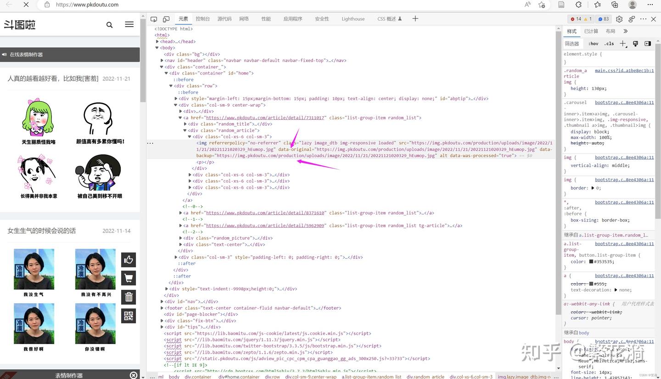Add a new DevTools tool tab with plus
The height and width of the screenshot is (379, 661).
tap(415, 19)
